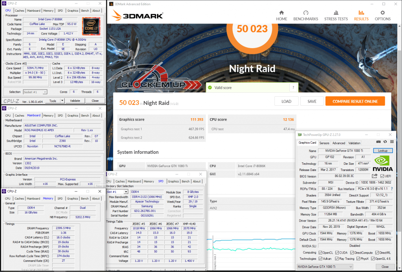Toggle the OpenCL checkbox
Screen dimensions: 402x272
[320, 252]
